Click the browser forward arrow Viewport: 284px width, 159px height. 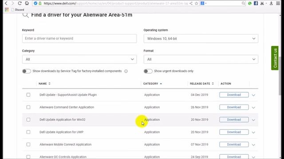point(13,3)
